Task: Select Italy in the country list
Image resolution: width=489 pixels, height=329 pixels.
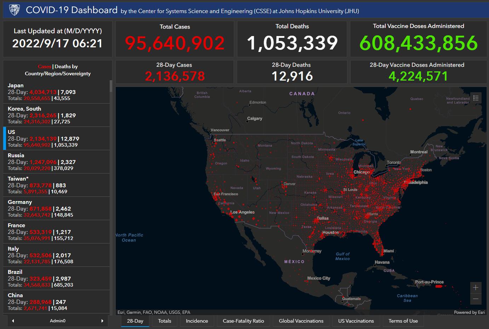Action: click(56, 255)
